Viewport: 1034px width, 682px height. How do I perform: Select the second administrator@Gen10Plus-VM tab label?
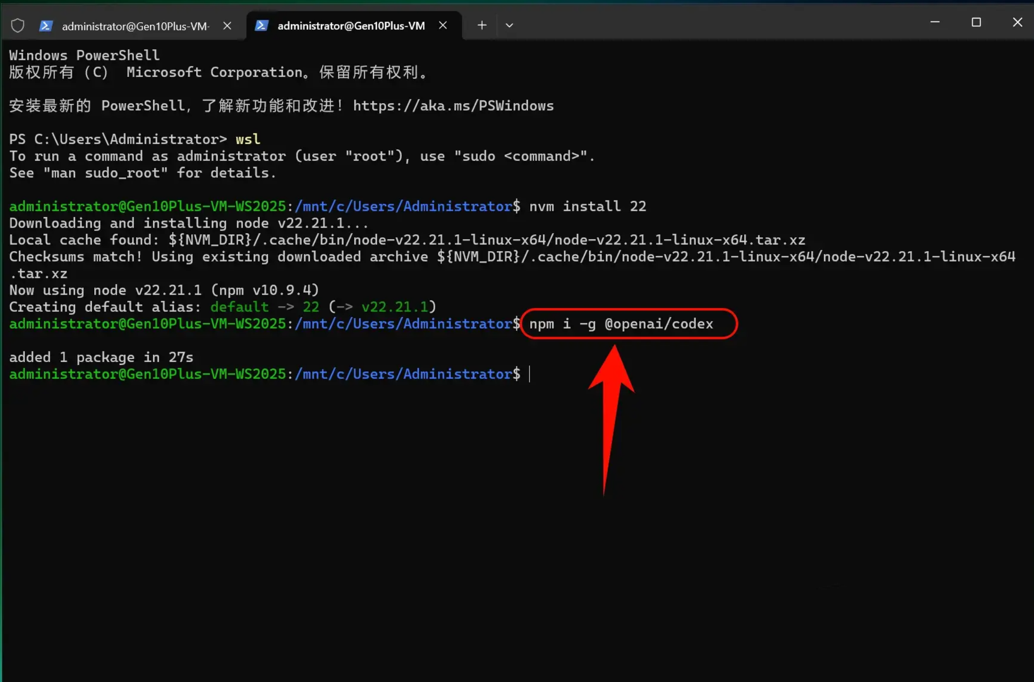coord(351,26)
